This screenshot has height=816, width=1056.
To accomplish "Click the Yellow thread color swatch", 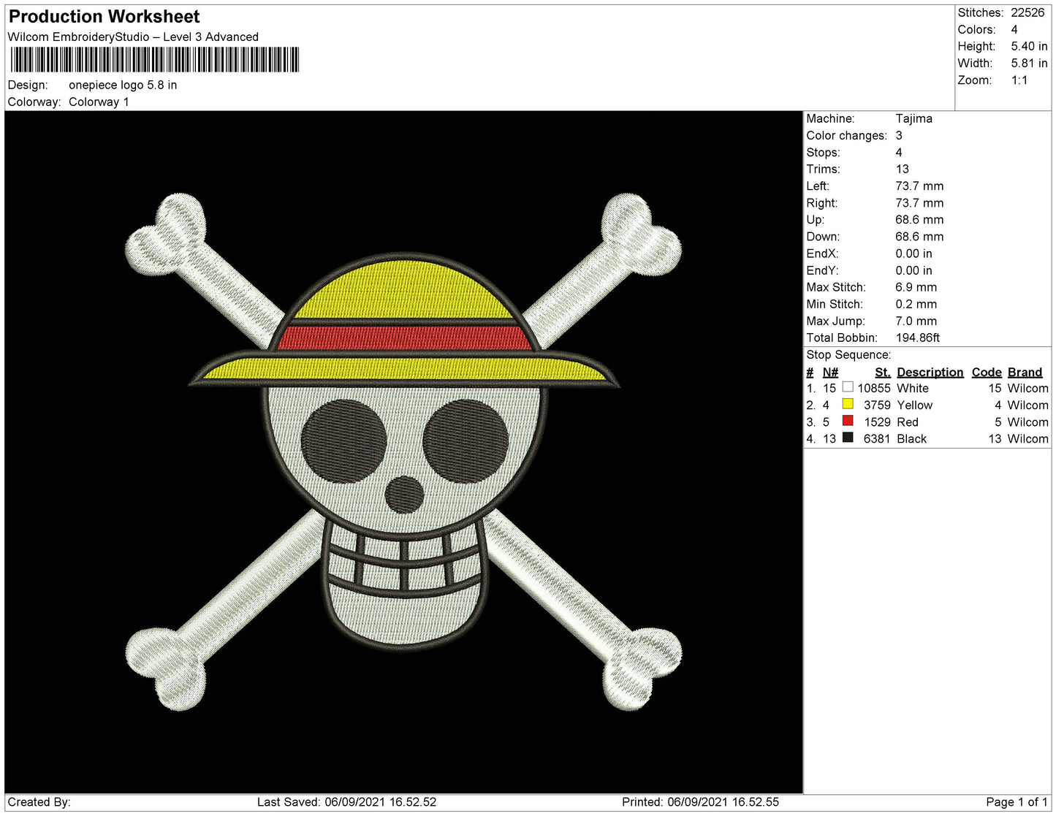I will tap(848, 404).
